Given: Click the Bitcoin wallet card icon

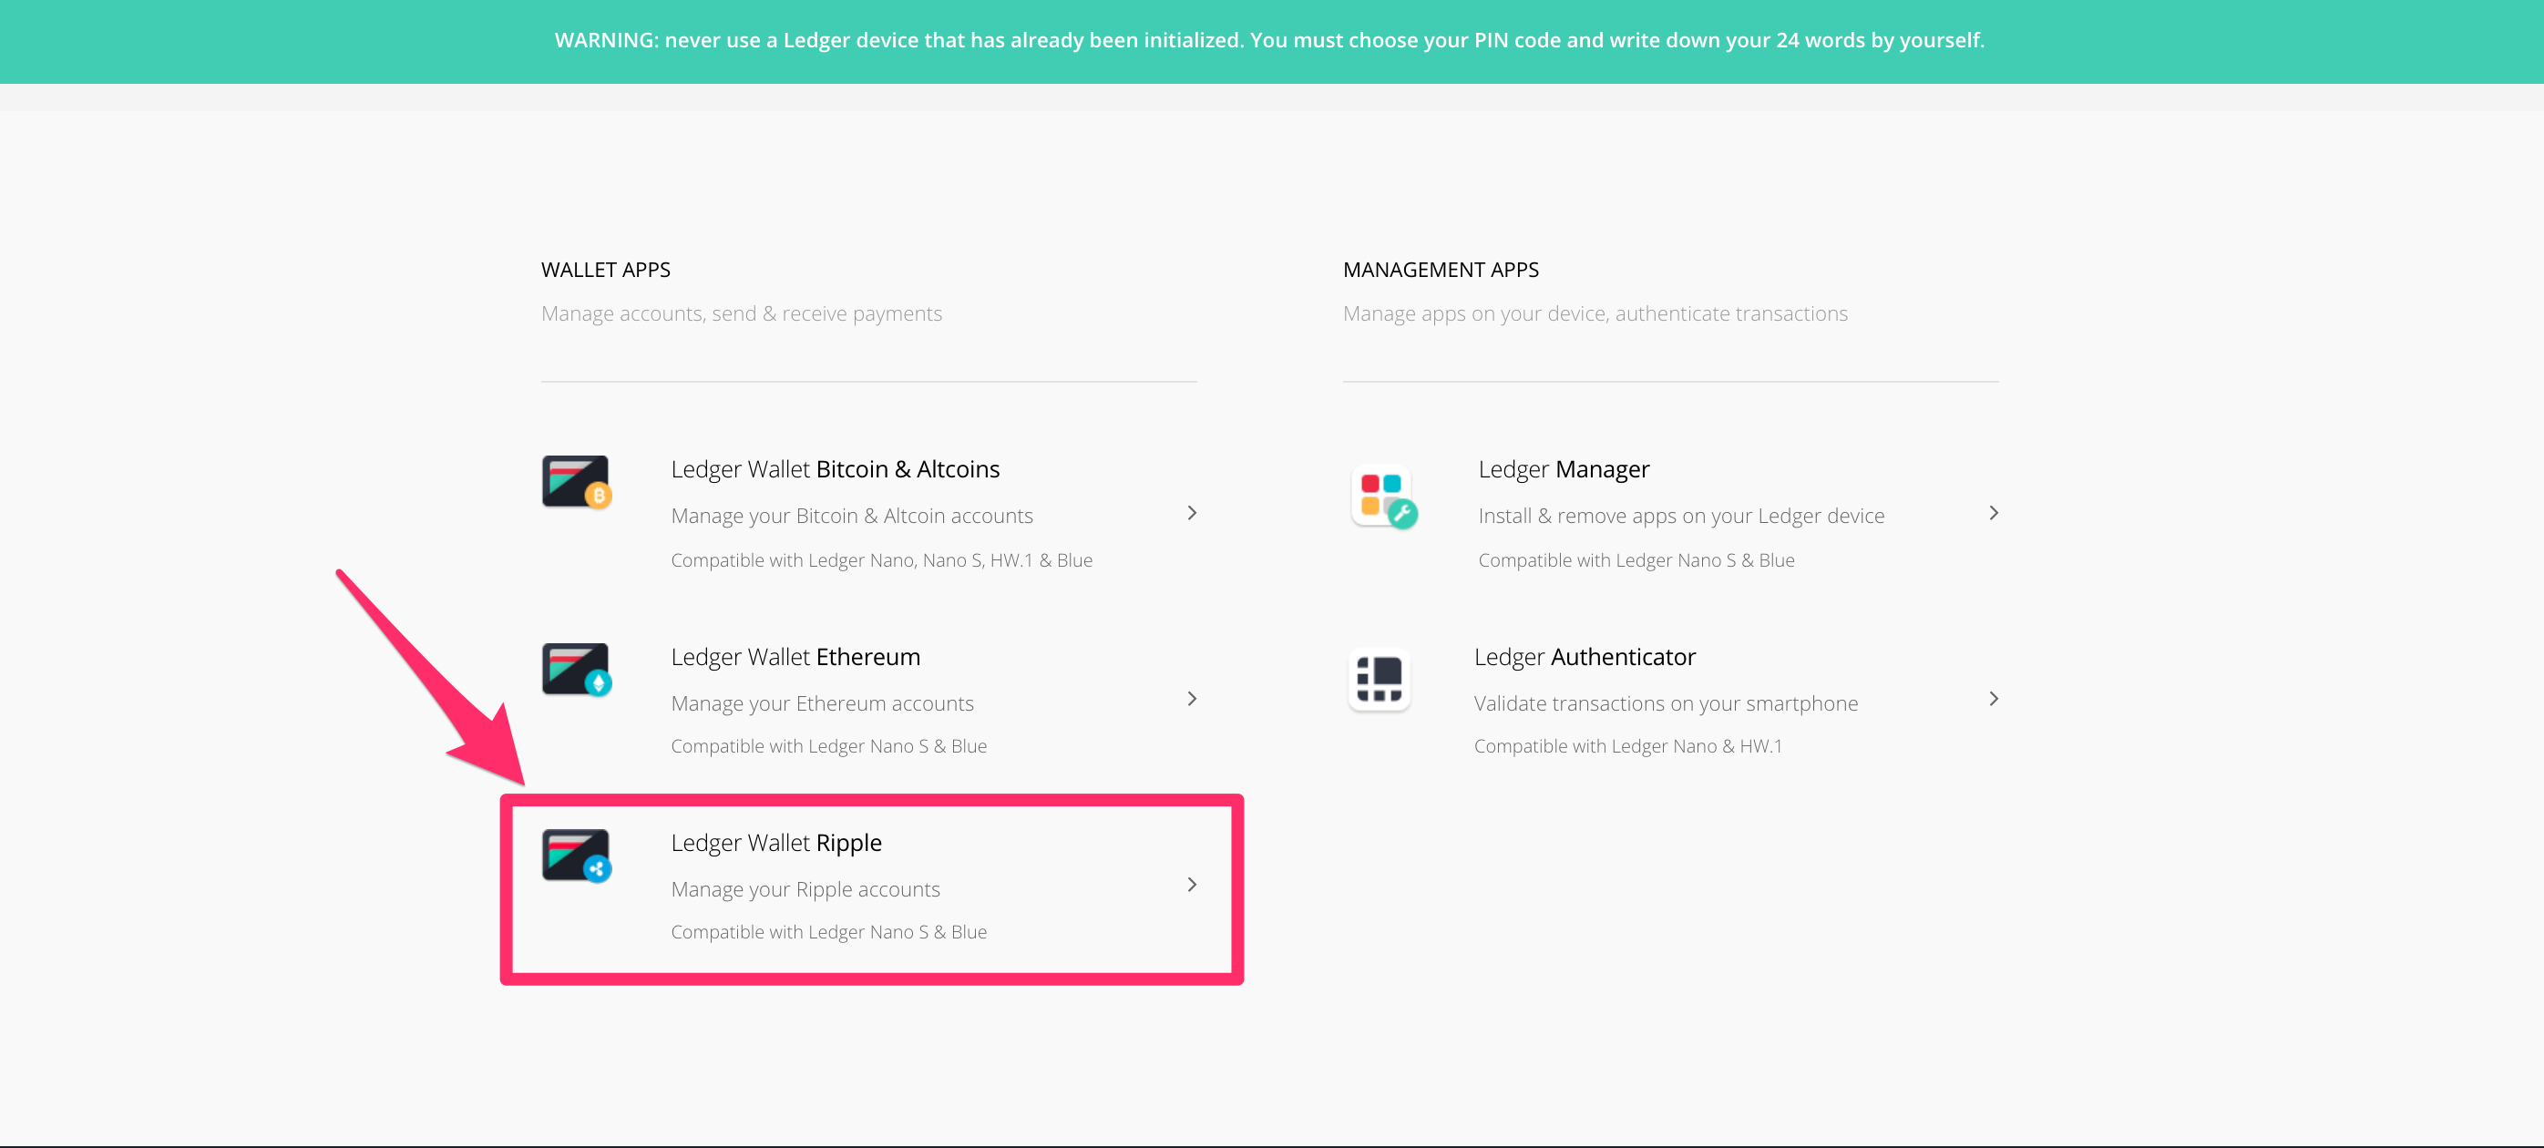Looking at the screenshot, I should click(576, 482).
